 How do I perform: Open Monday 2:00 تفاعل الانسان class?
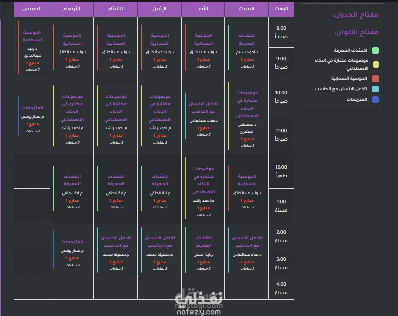(x=160, y=250)
